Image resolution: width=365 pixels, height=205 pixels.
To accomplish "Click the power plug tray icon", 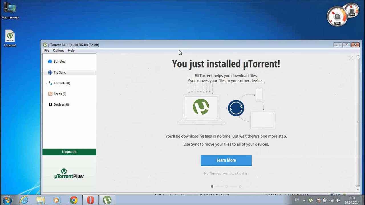I will click(x=325, y=200).
